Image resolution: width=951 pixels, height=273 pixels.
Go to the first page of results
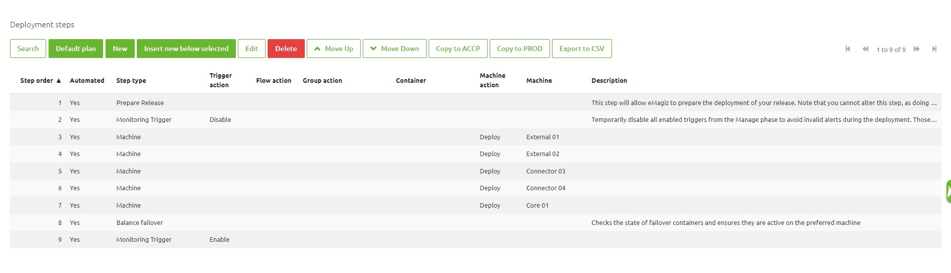coord(847,49)
